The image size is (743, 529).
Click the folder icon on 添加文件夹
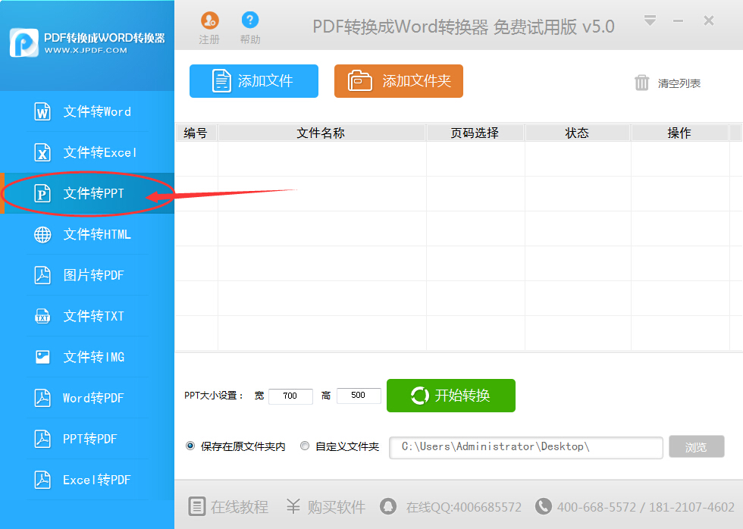[x=359, y=80]
